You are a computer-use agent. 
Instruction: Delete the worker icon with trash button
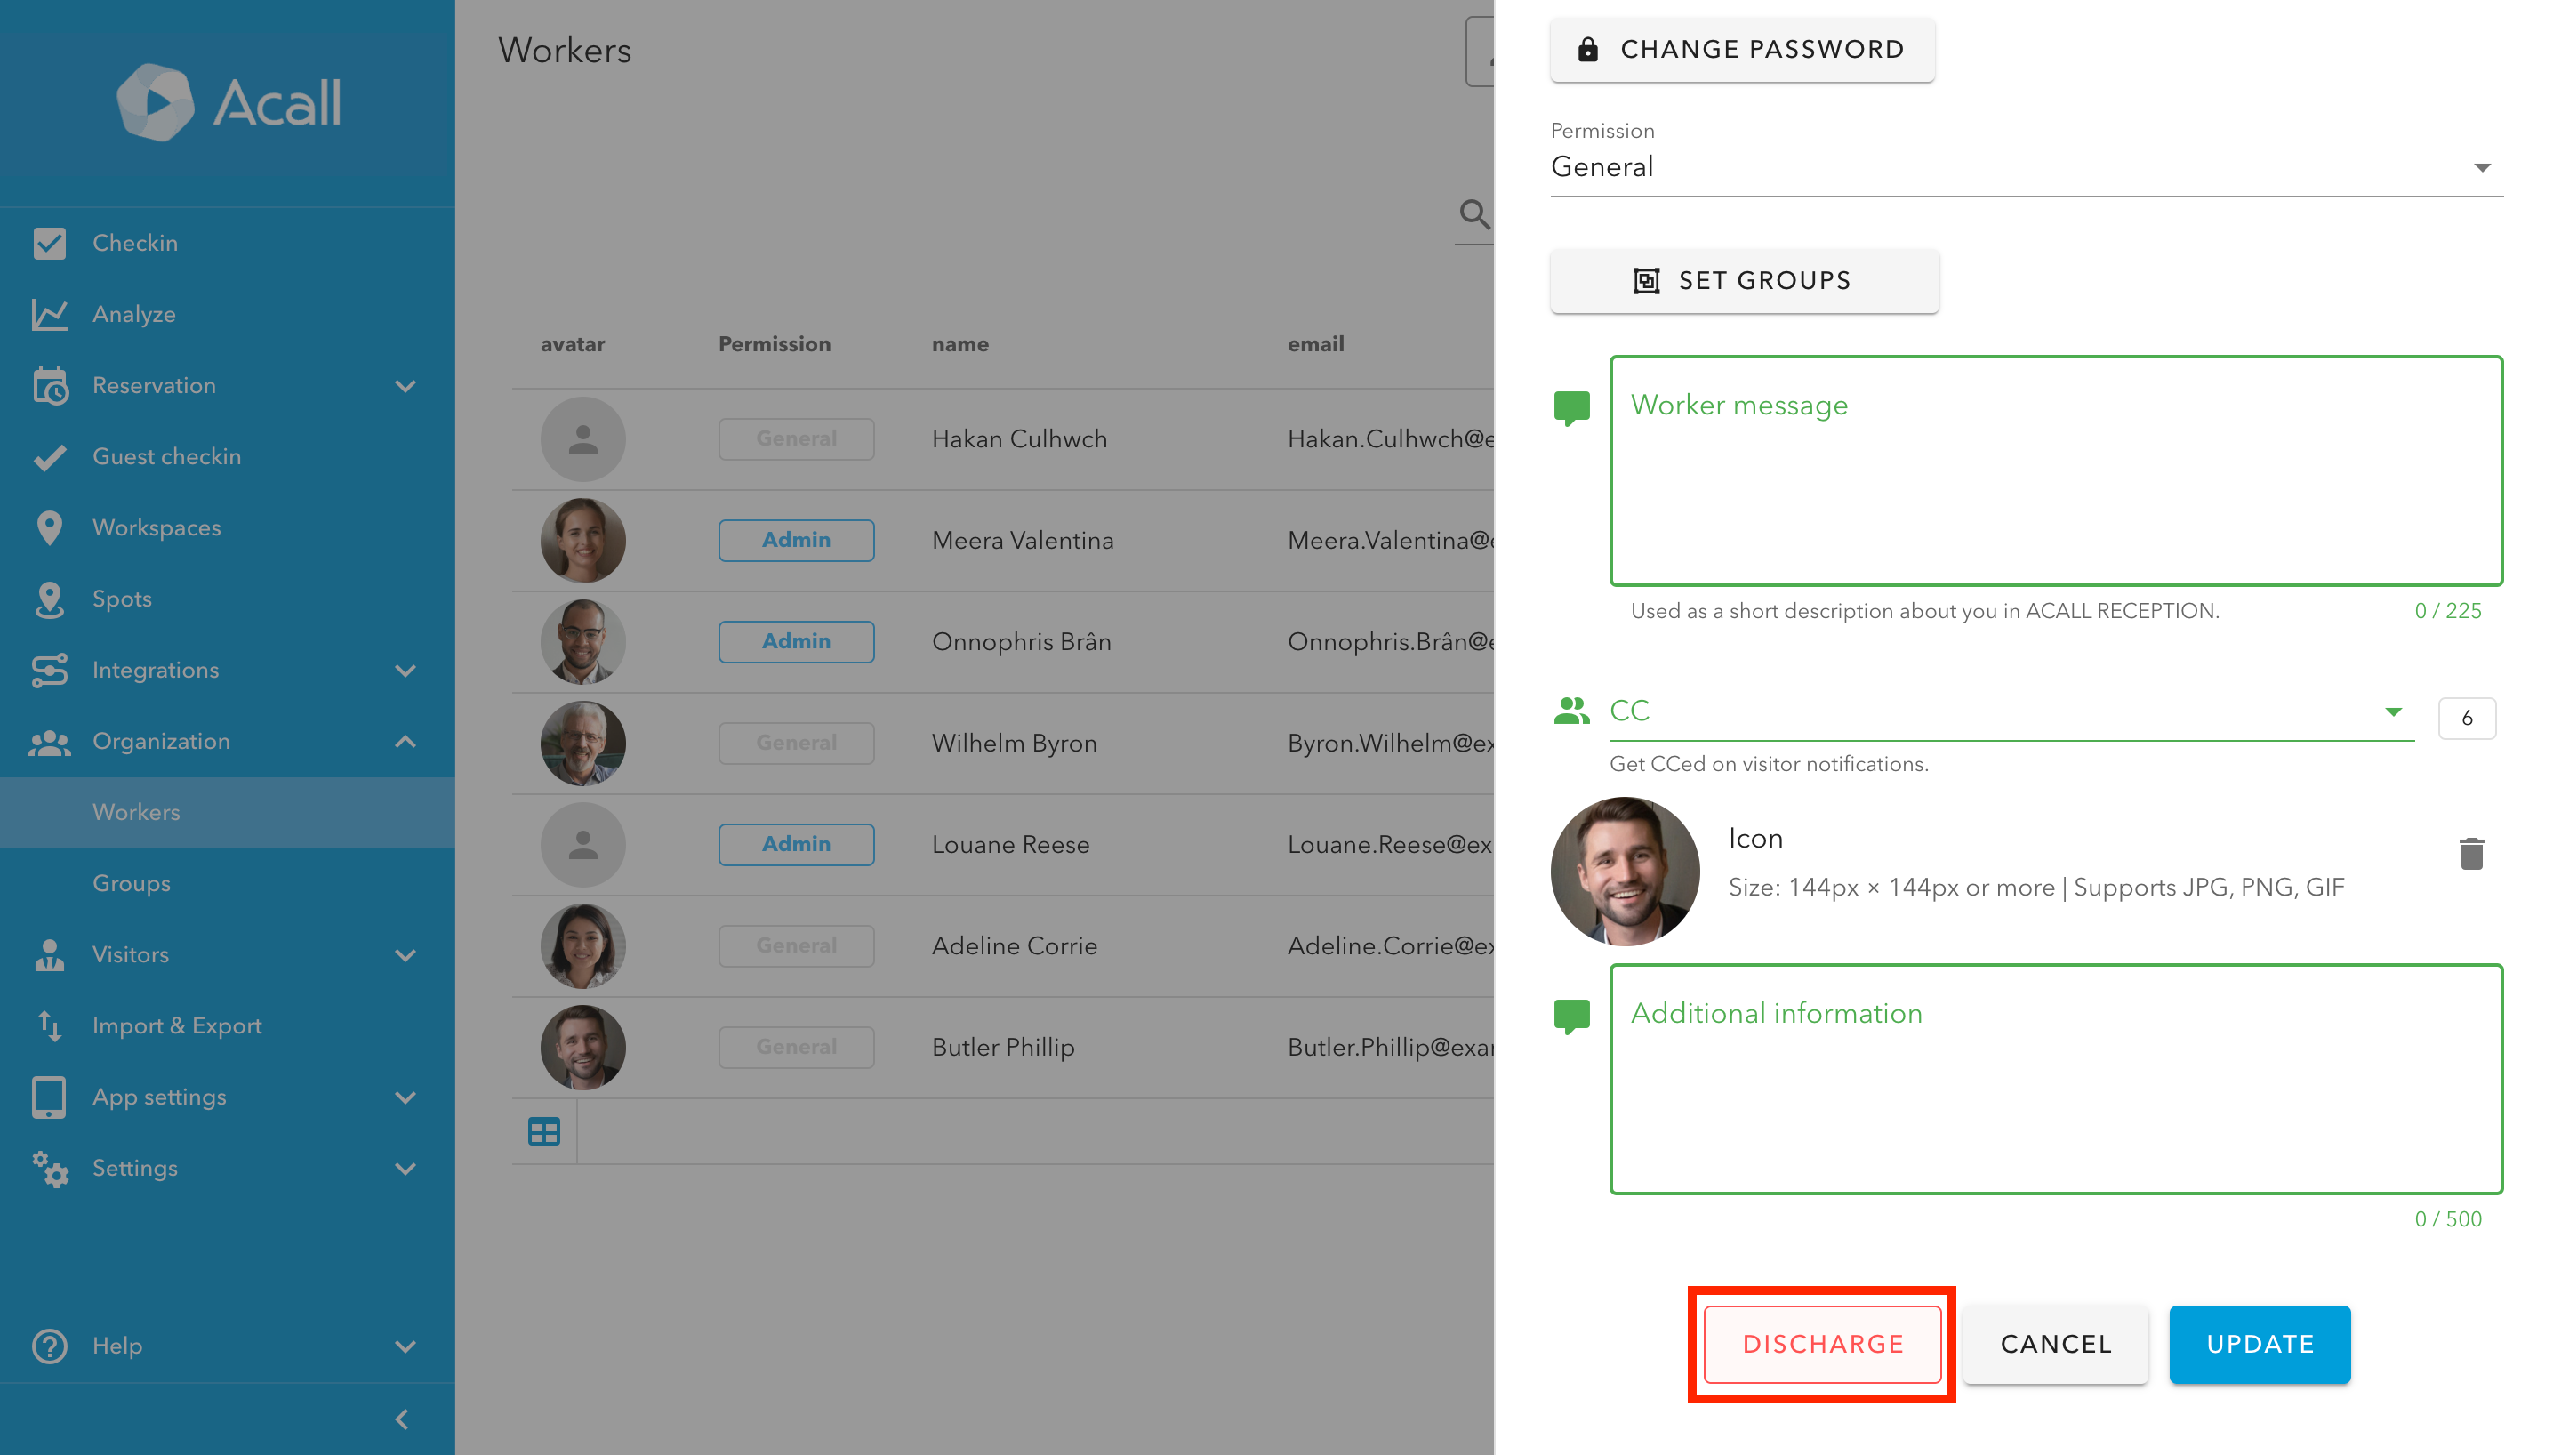[x=2470, y=854]
